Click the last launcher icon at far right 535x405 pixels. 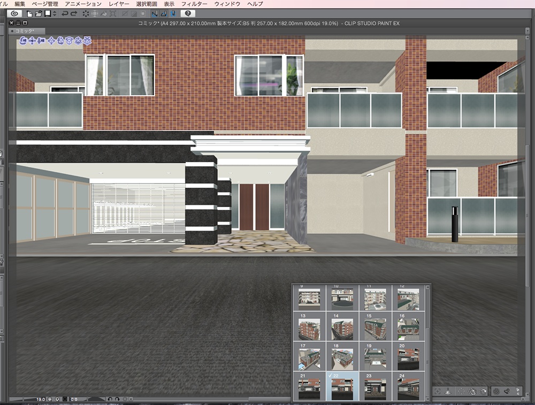(517, 392)
